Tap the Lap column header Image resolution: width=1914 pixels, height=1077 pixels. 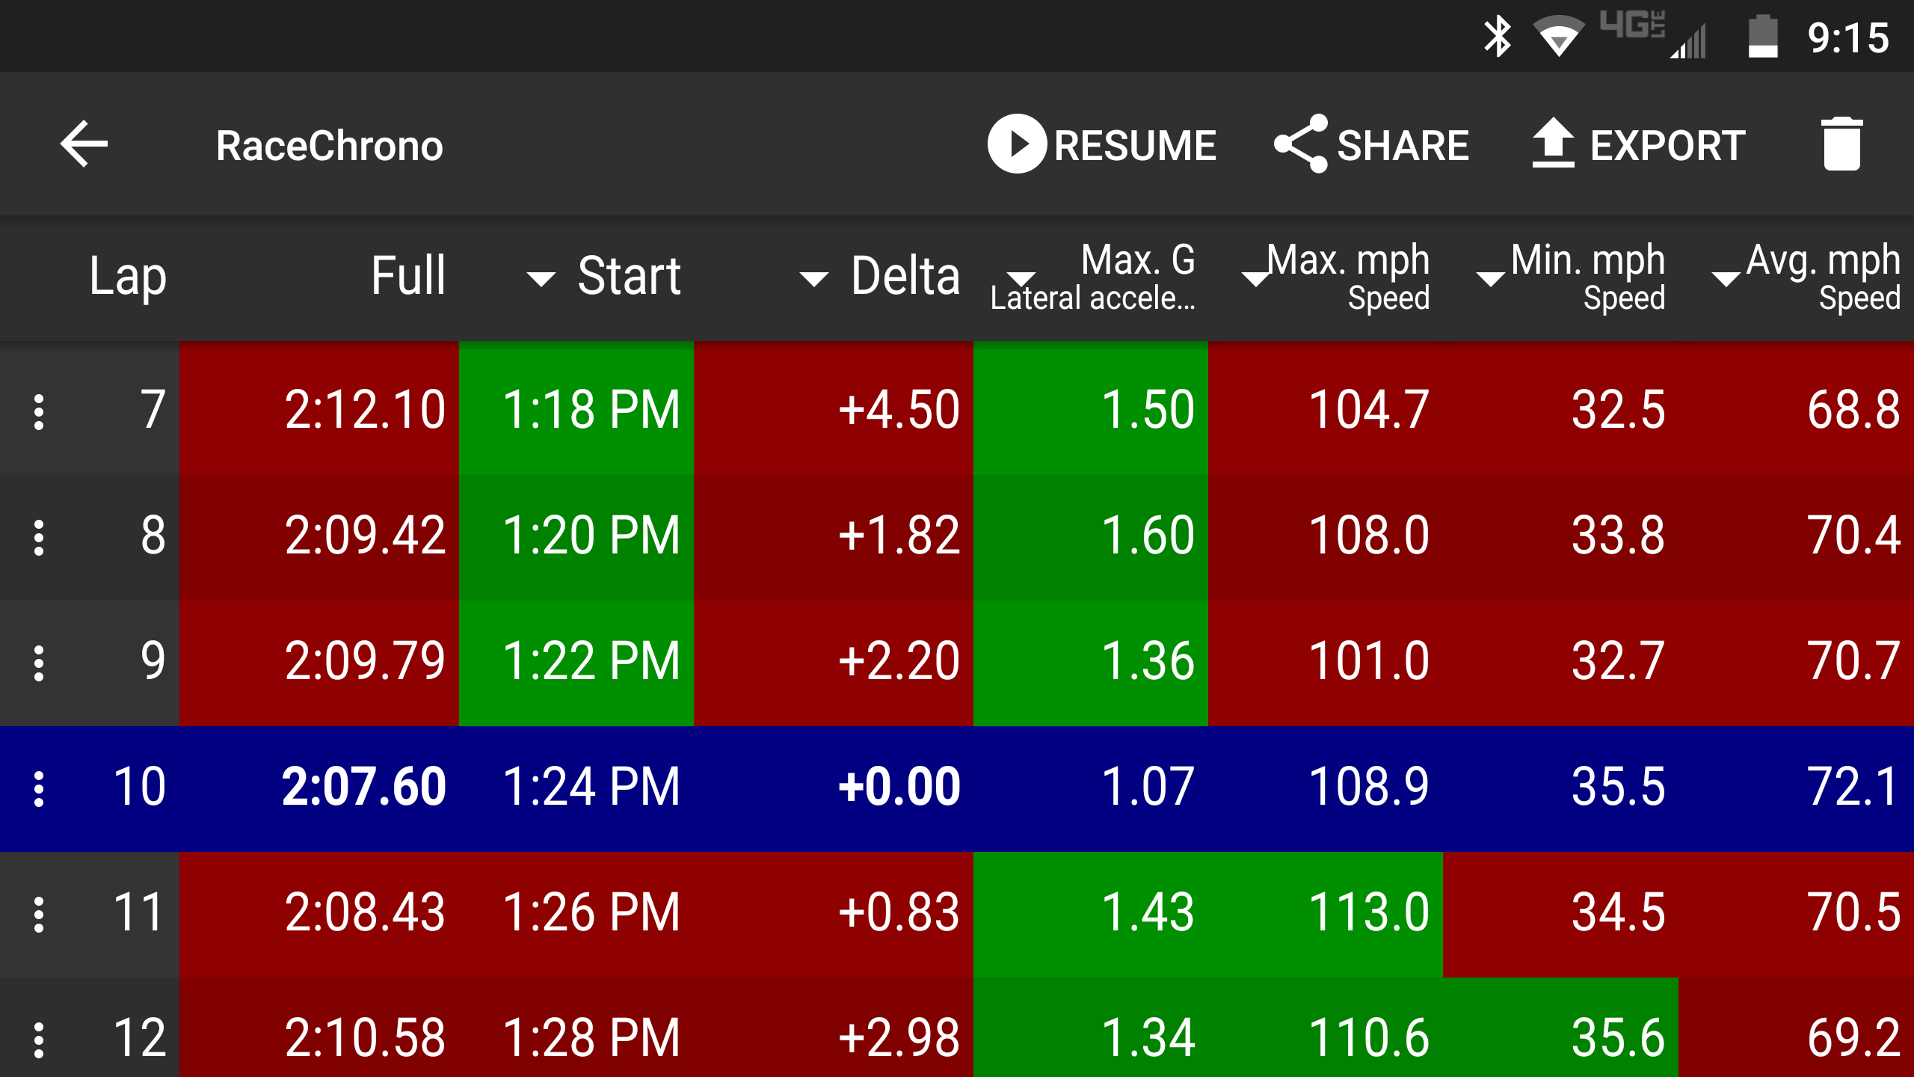pyautogui.click(x=127, y=277)
